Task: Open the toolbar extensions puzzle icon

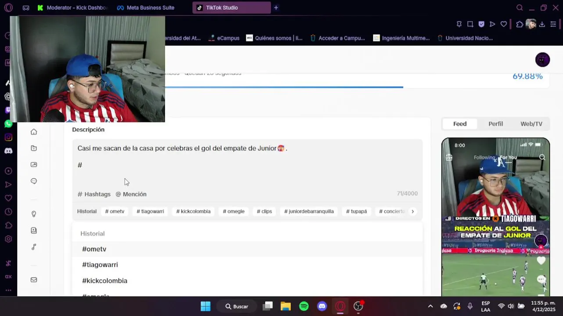Action: tap(520, 24)
